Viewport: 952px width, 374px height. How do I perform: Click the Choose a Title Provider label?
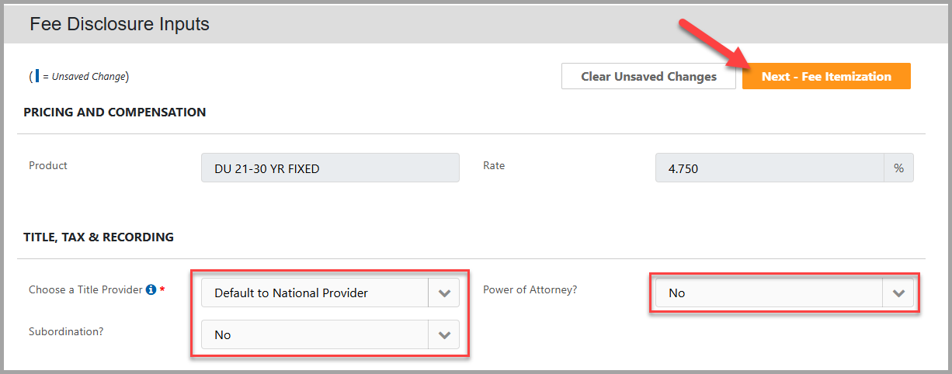point(85,289)
